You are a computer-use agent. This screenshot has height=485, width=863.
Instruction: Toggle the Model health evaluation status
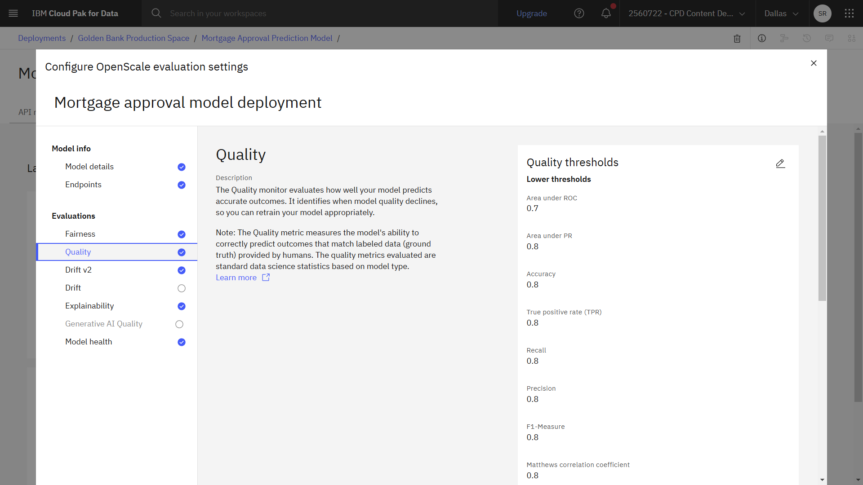181,342
